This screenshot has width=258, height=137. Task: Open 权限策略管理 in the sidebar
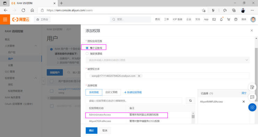15,91
